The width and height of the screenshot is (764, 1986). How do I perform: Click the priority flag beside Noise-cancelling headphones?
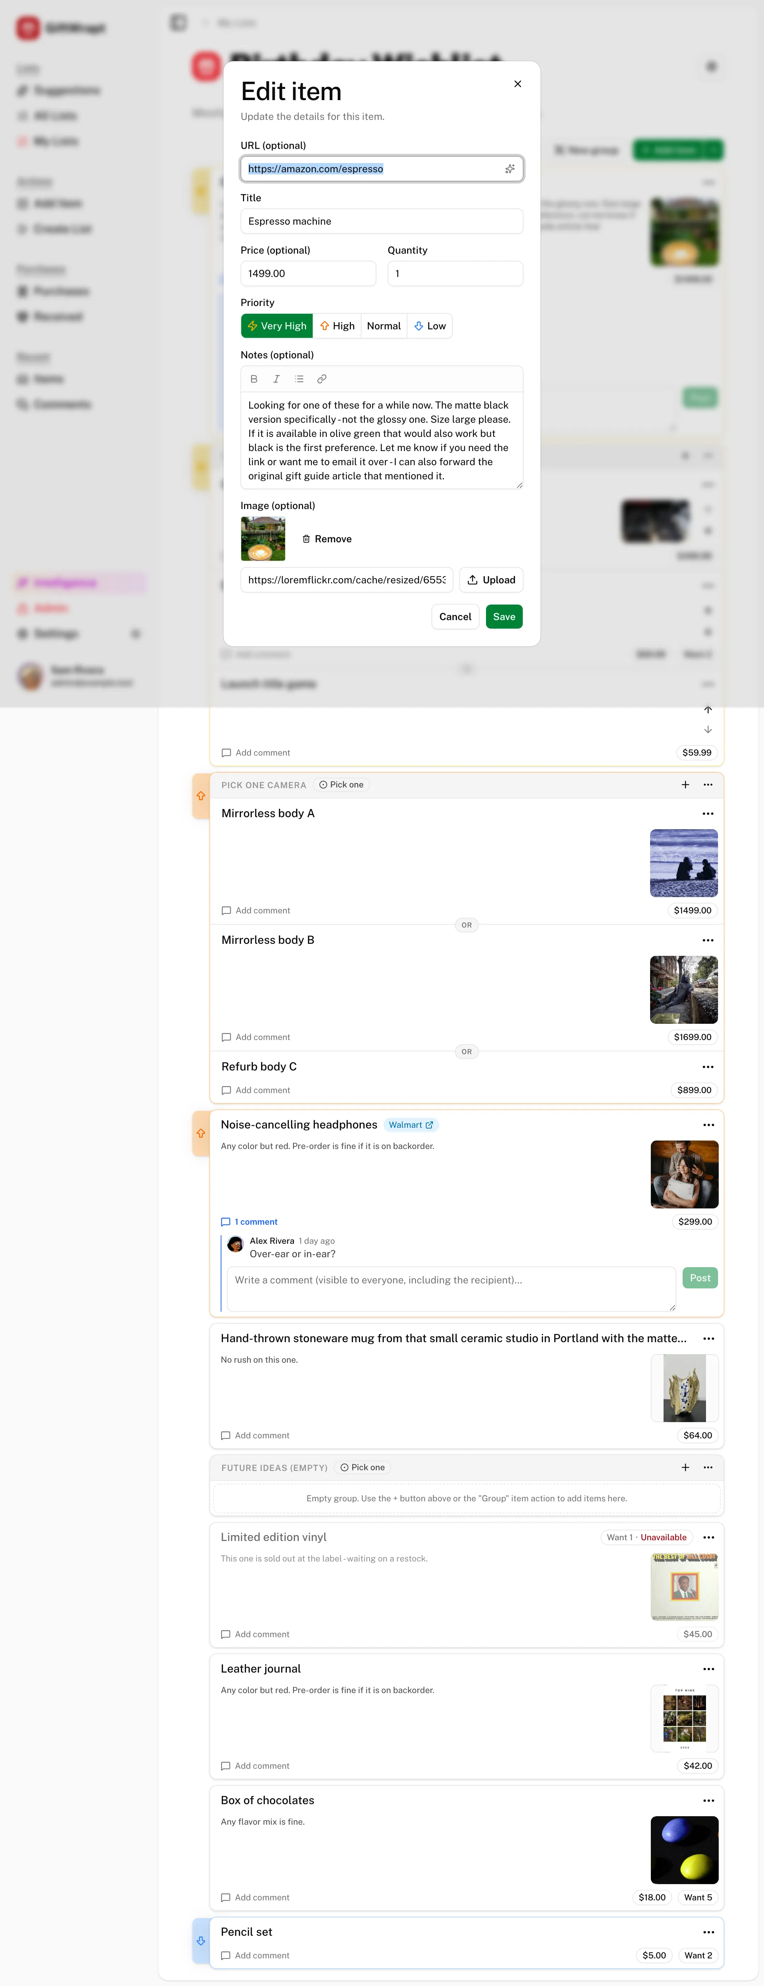(201, 1133)
